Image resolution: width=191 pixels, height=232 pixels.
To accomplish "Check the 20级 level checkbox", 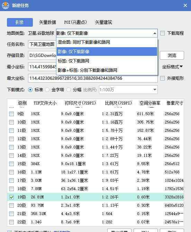I will point(11,205).
